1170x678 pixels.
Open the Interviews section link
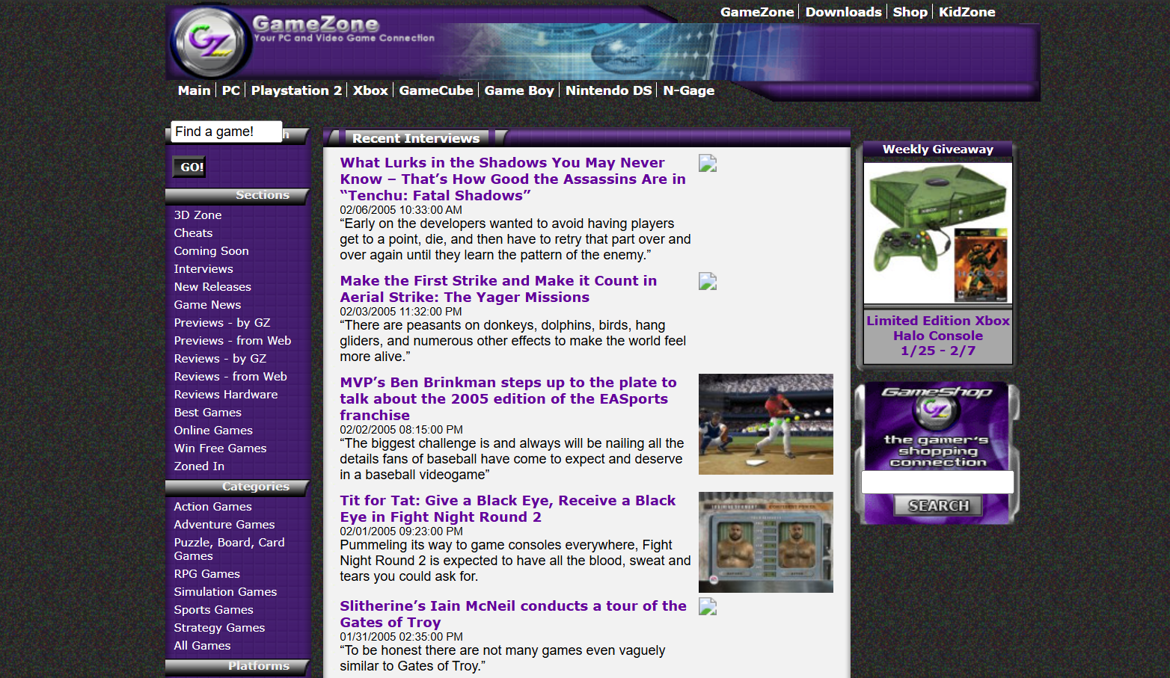tap(203, 269)
